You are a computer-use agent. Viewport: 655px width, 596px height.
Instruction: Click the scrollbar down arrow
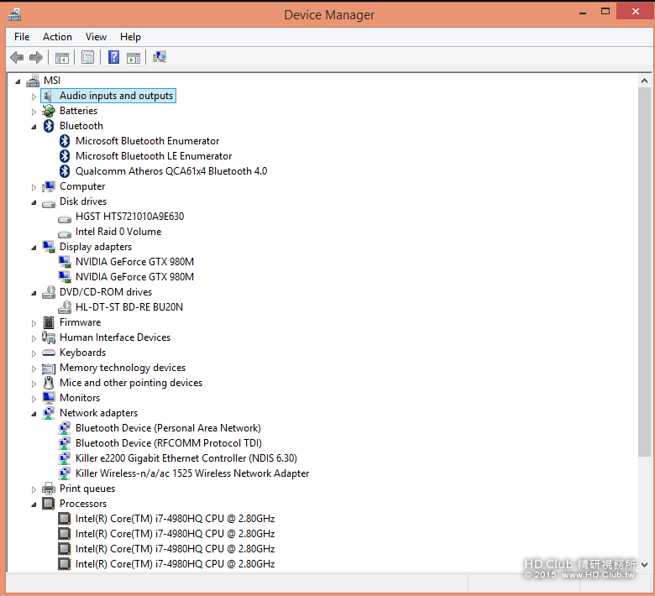pyautogui.click(x=644, y=565)
